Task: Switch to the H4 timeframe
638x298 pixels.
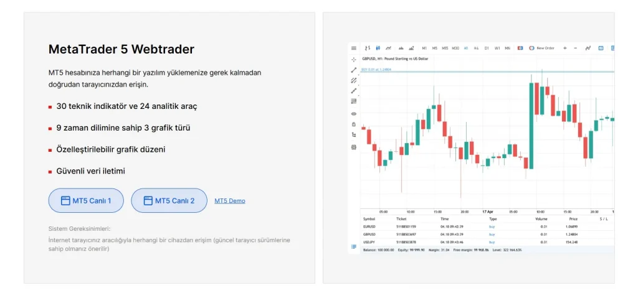Action: point(476,48)
